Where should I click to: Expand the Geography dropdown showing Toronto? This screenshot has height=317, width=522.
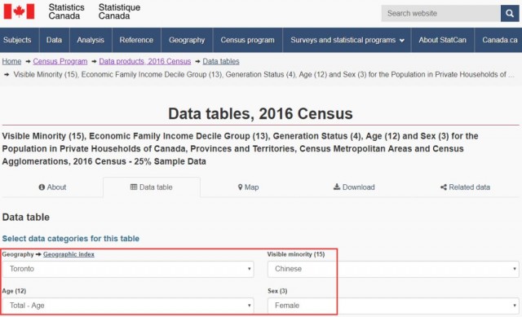128,269
